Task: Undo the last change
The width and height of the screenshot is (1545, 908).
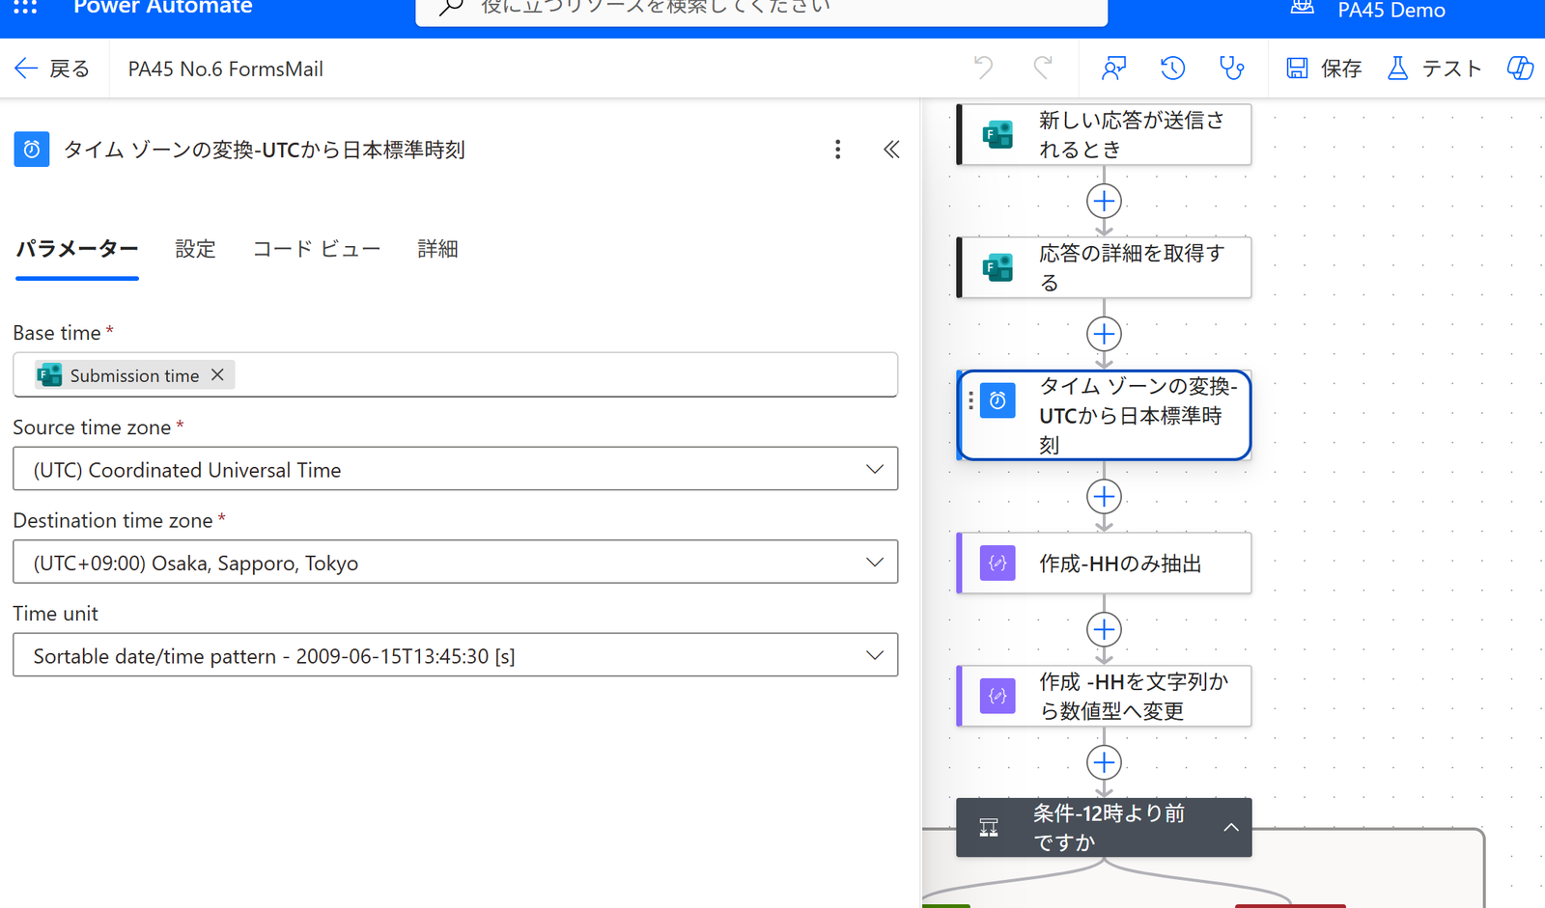Action: point(983,68)
